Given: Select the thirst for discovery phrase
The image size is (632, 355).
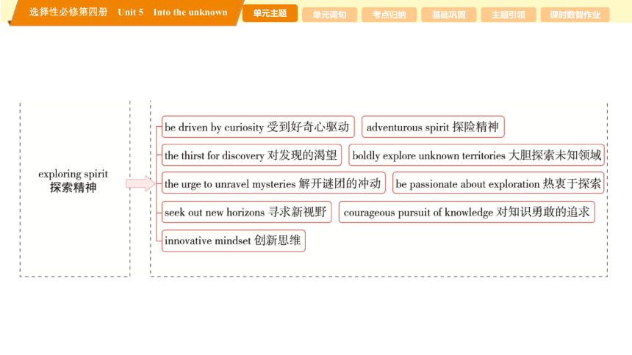Looking at the screenshot, I should (x=251, y=155).
